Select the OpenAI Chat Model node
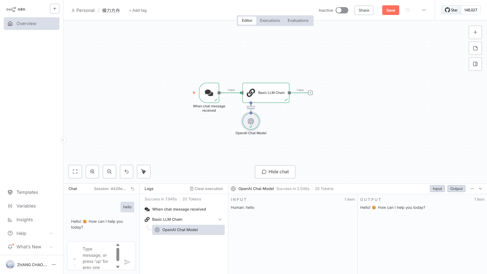This screenshot has height=274, width=487. pos(251,121)
